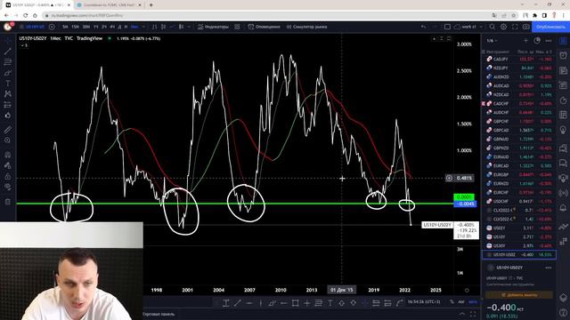570x320 pixels.
Task: Click the blue Publish button
Action: [550, 27]
